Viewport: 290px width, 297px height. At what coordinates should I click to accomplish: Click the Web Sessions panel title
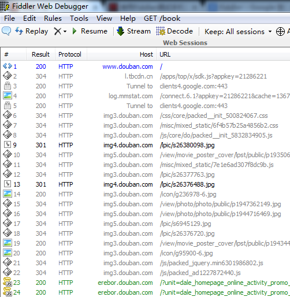point(185,43)
